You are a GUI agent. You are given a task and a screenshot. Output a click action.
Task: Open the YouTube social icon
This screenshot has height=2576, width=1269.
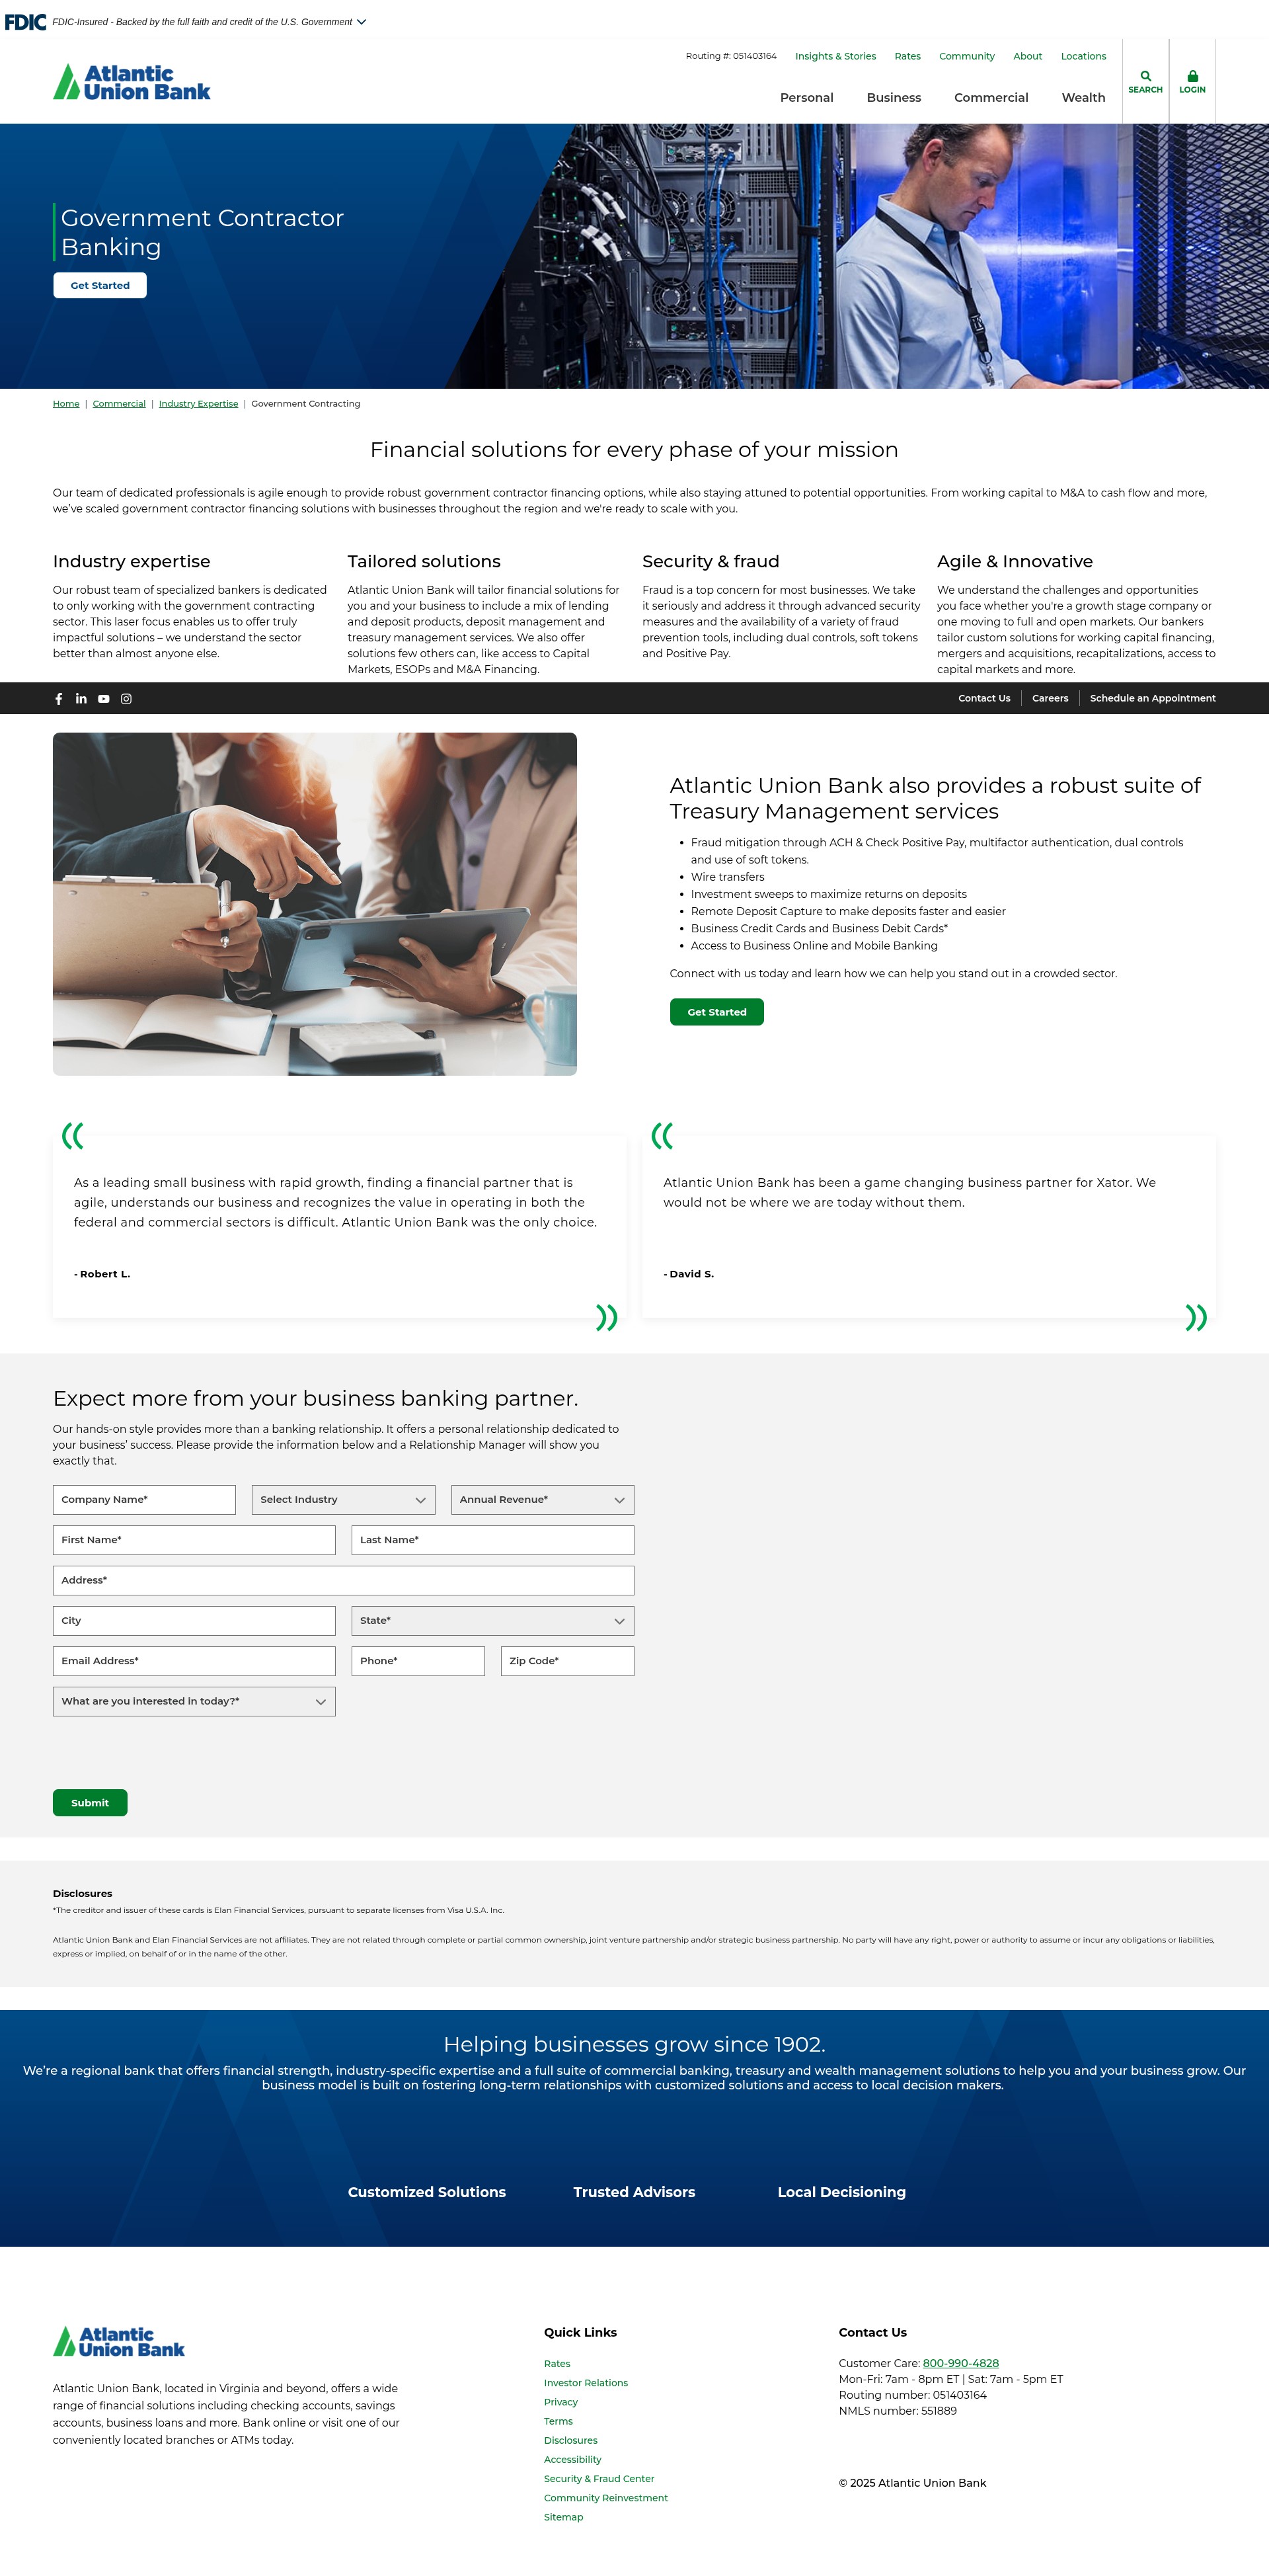pos(104,699)
